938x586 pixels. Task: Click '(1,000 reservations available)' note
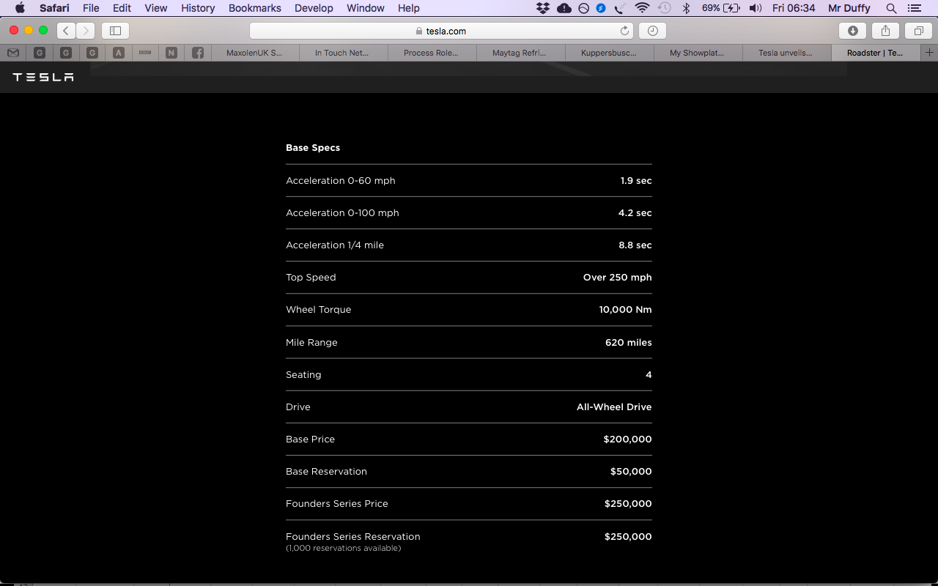coord(344,548)
